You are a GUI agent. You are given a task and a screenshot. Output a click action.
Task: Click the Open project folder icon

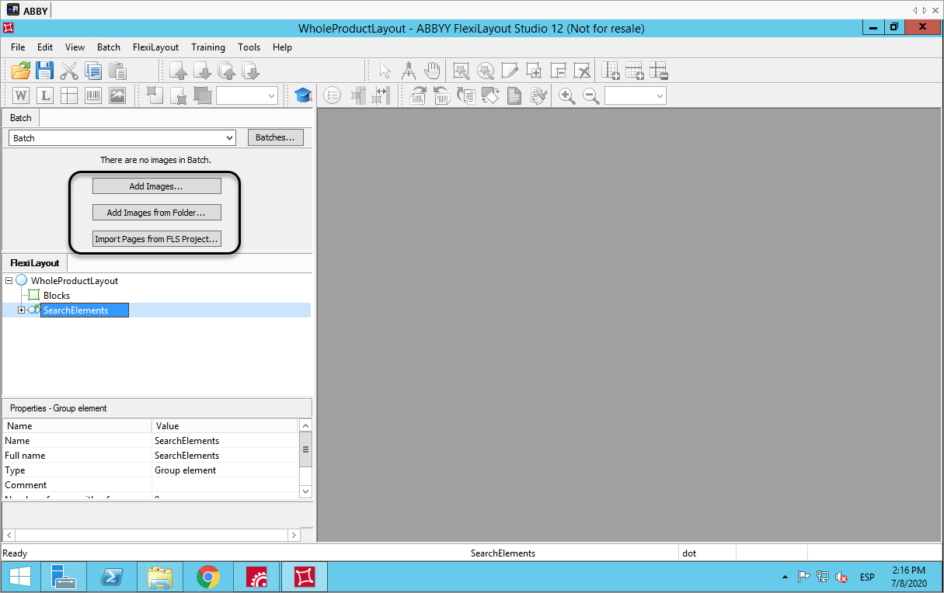point(21,71)
